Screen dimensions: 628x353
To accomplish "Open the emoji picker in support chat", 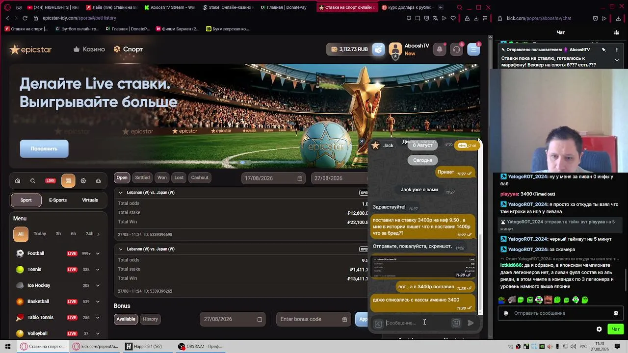I will (x=456, y=323).
